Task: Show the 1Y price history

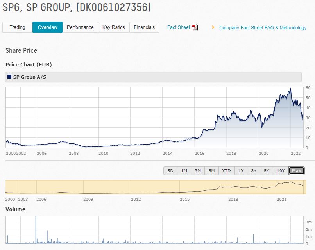Action: tap(241, 171)
